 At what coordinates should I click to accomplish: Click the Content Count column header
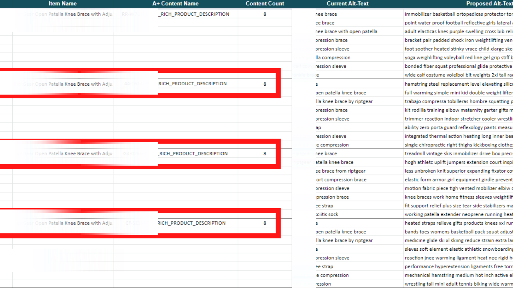265,3
